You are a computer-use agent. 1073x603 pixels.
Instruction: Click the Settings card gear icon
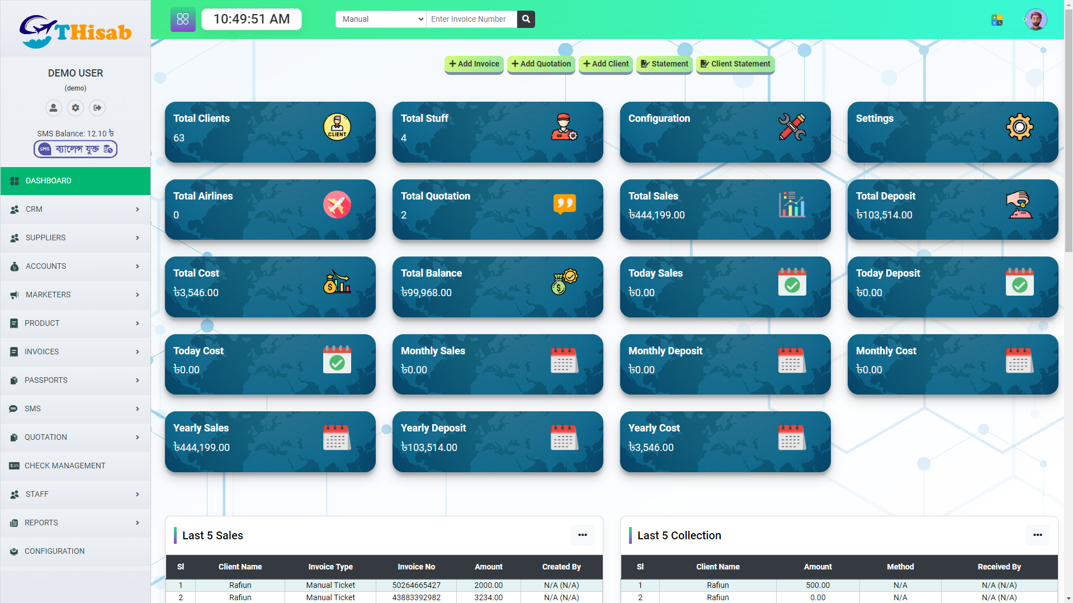[1019, 127]
